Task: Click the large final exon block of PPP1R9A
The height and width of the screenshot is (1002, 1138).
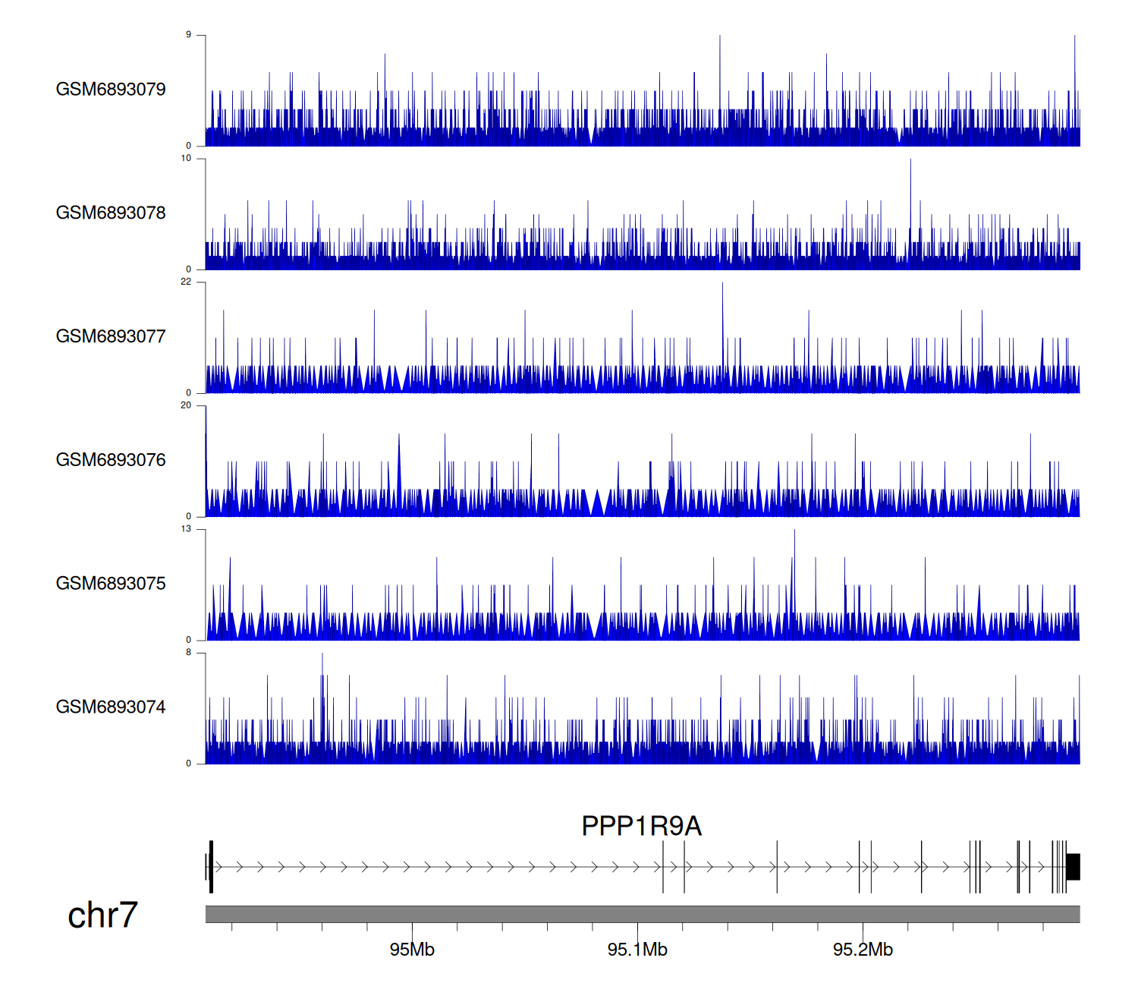Action: coord(1073,867)
